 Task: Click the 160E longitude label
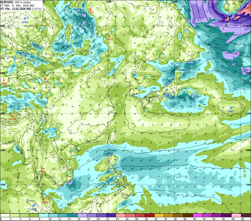coord(241,2)
